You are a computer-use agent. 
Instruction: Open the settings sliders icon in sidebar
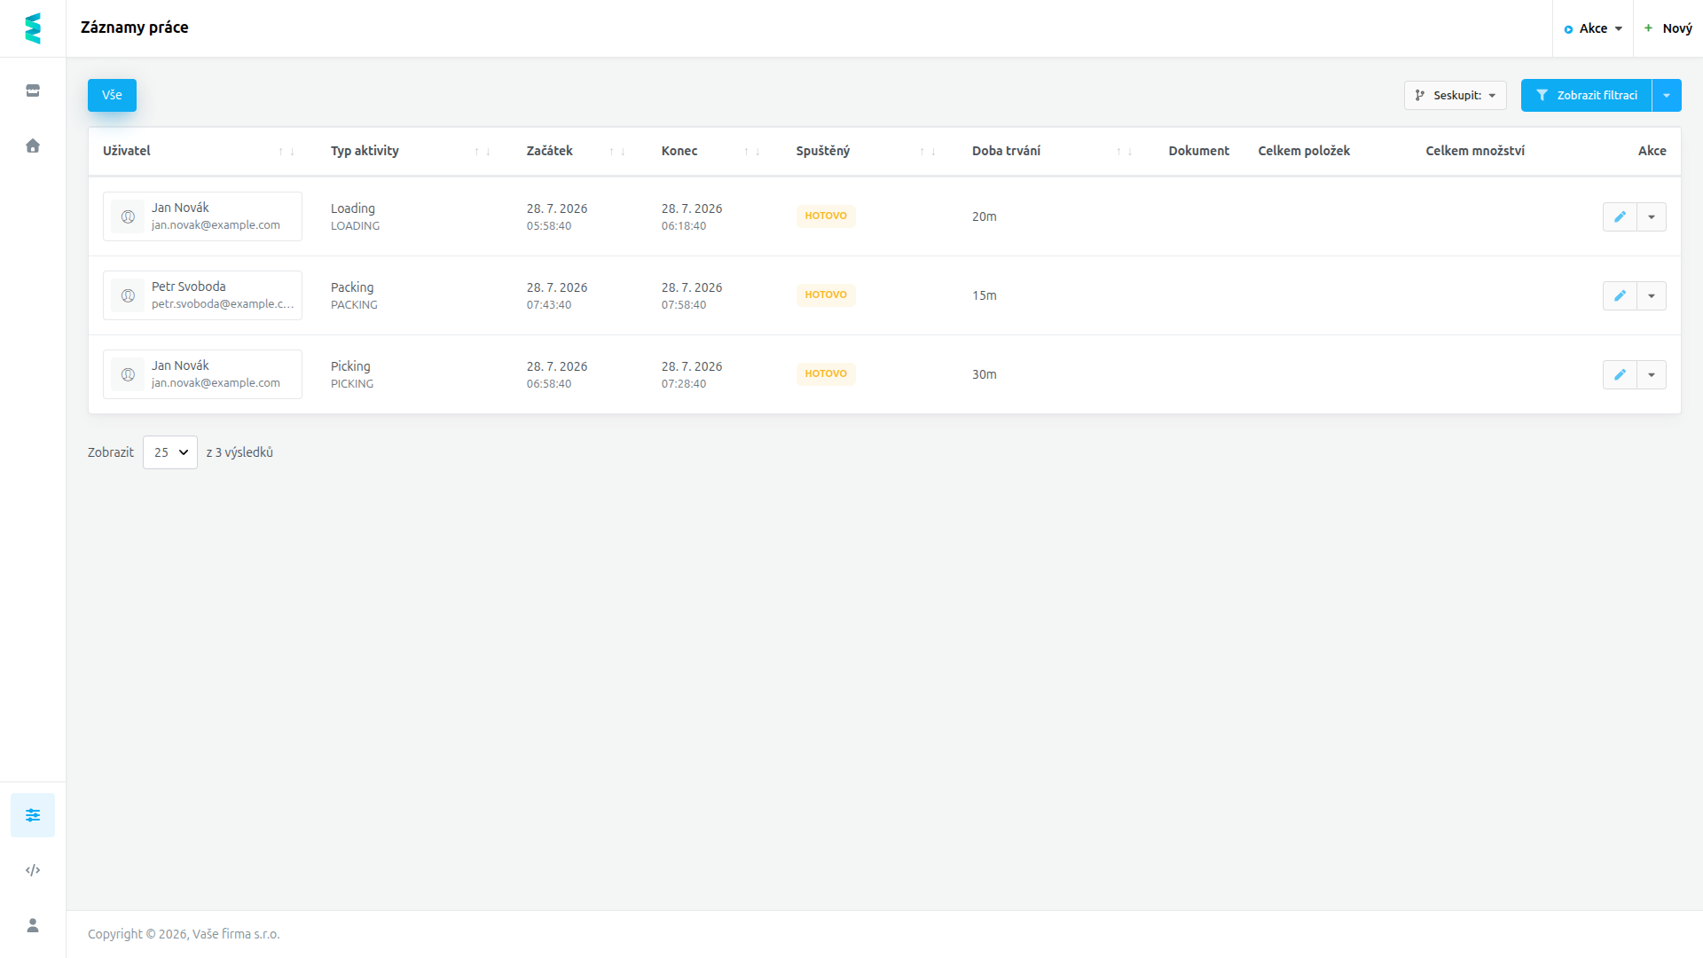[33, 815]
